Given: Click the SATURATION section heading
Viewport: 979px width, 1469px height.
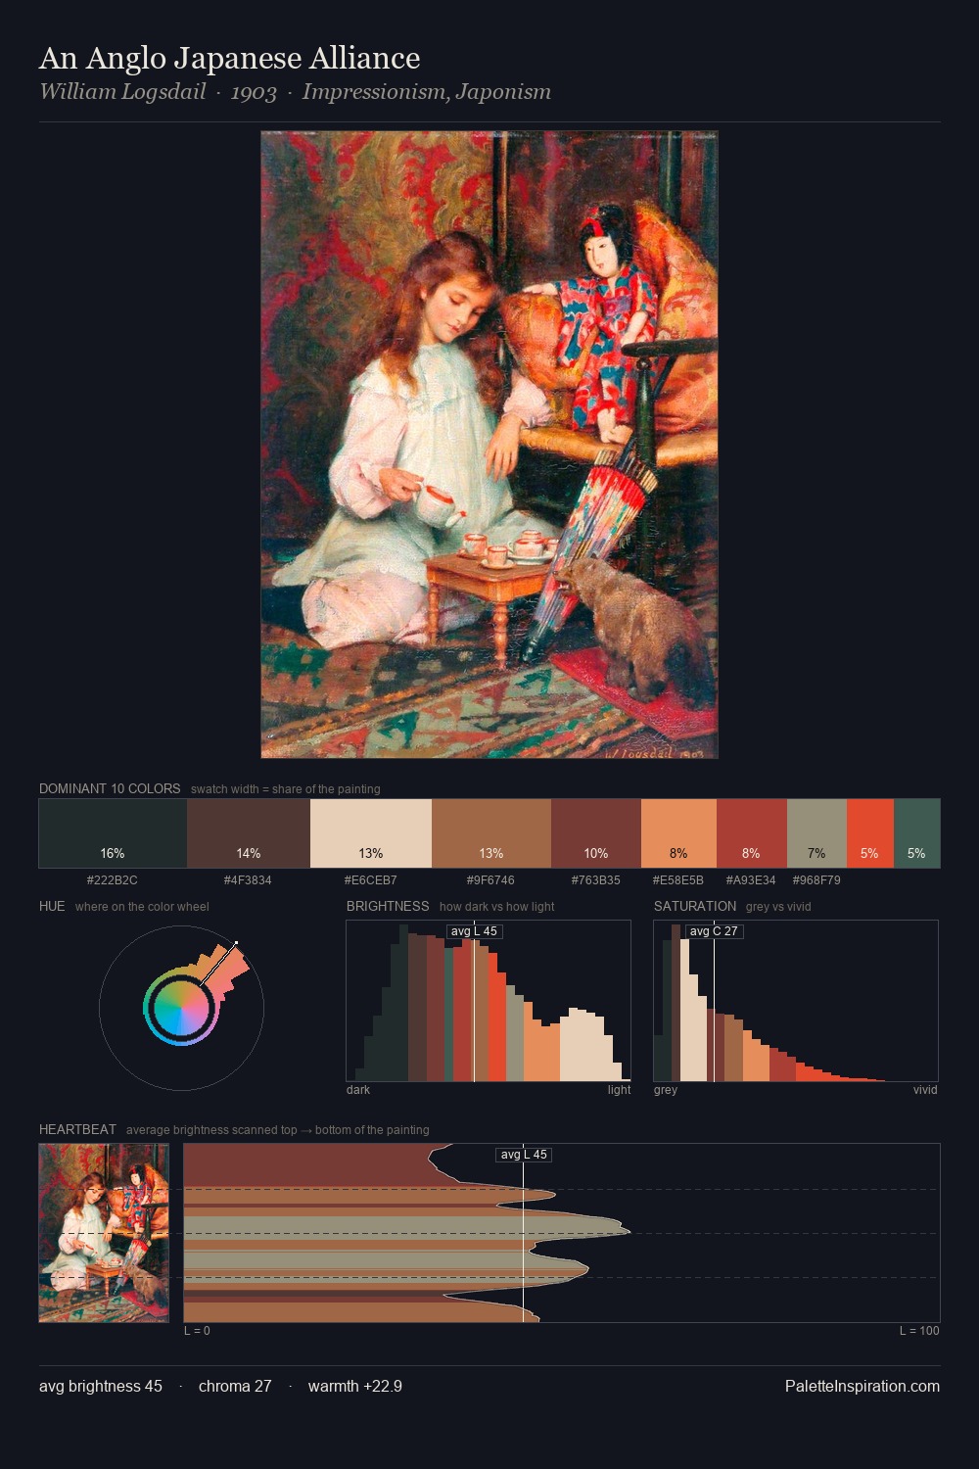Looking at the screenshot, I should point(695,906).
